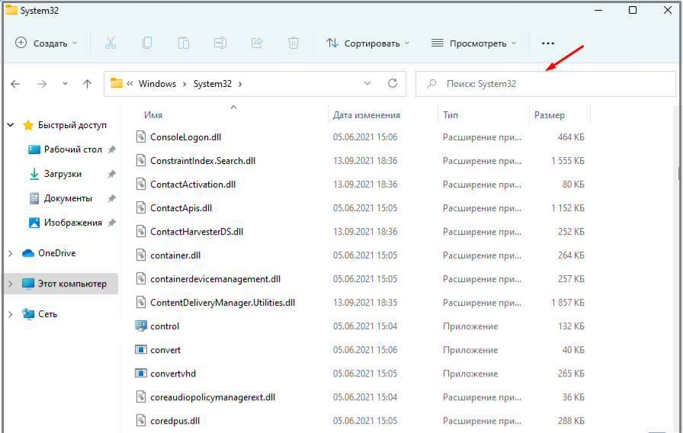683x433 pixels.
Task: Refresh the System32 folder view
Action: point(393,84)
